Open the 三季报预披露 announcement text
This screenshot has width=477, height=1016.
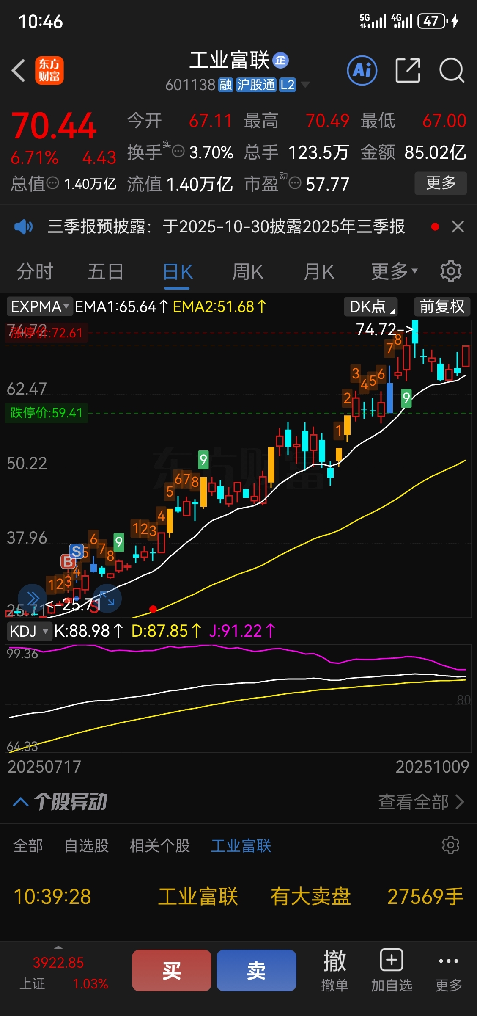226,226
